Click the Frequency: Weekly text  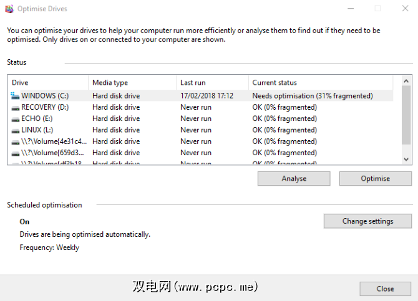coord(49,247)
